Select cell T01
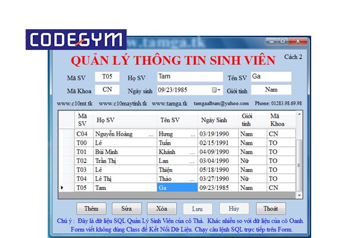Viewport: 357px width, 238px height. pos(84,152)
